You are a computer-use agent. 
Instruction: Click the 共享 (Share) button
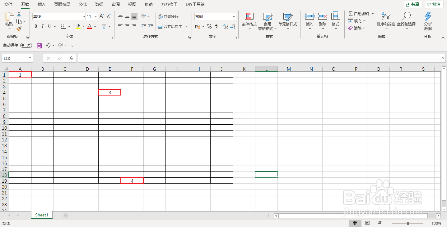[413, 4]
